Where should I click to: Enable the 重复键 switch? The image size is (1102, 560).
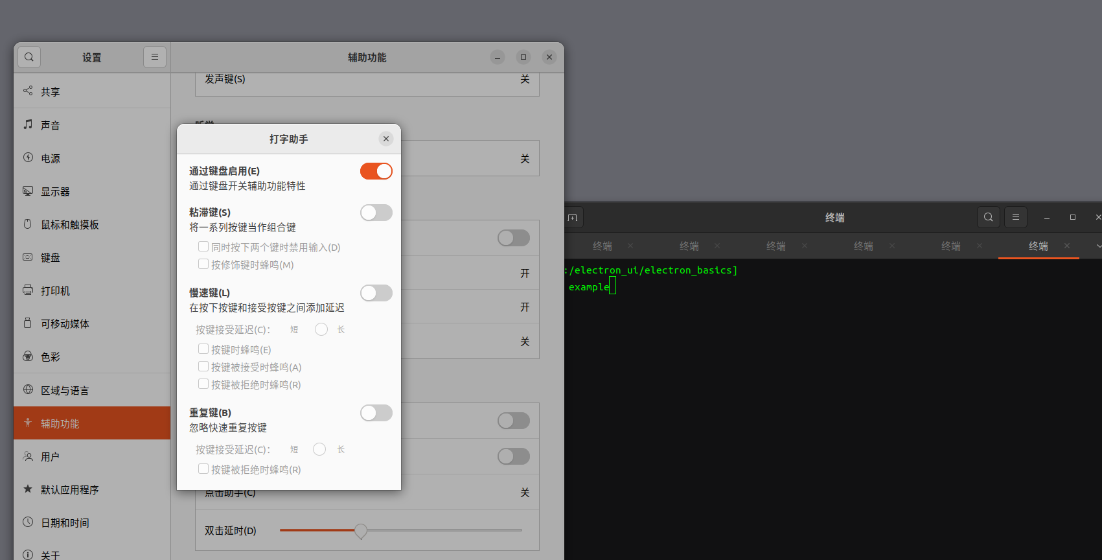(376, 413)
